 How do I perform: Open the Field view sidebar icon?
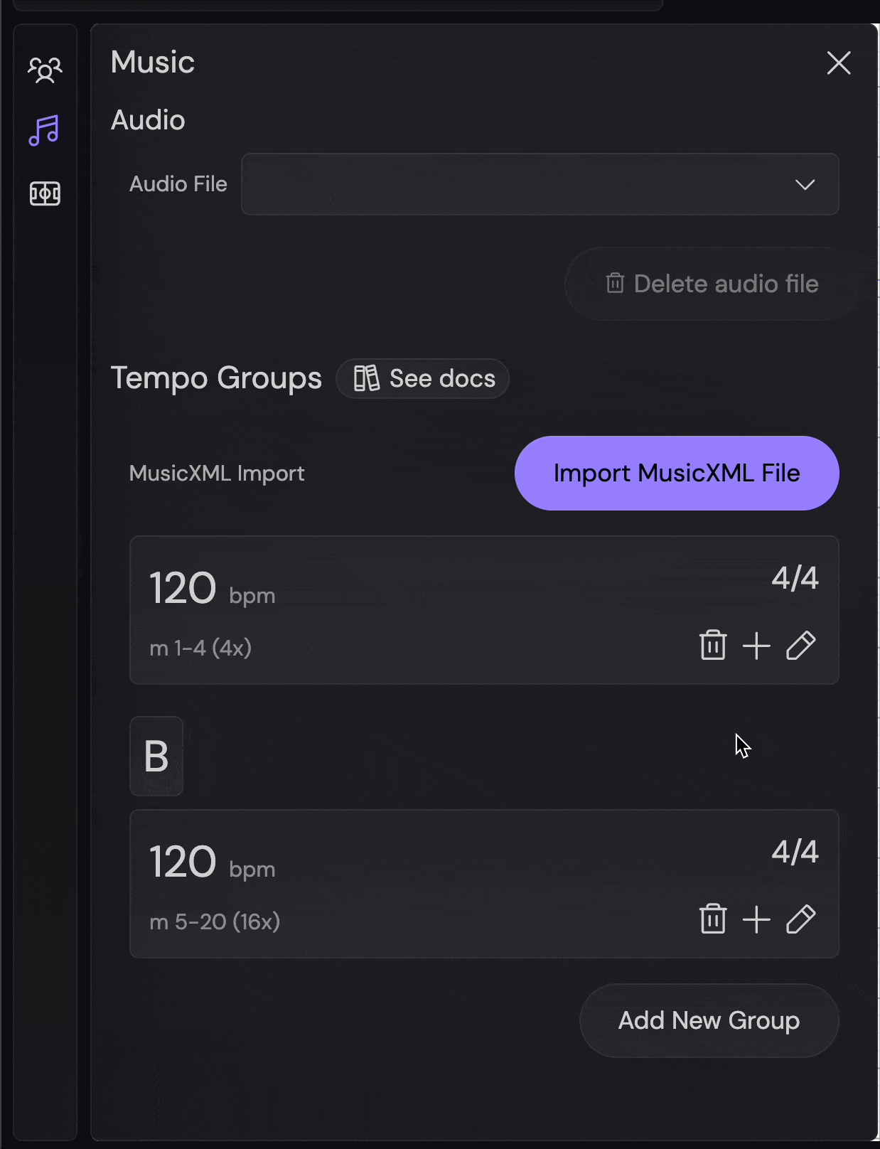[x=44, y=192]
